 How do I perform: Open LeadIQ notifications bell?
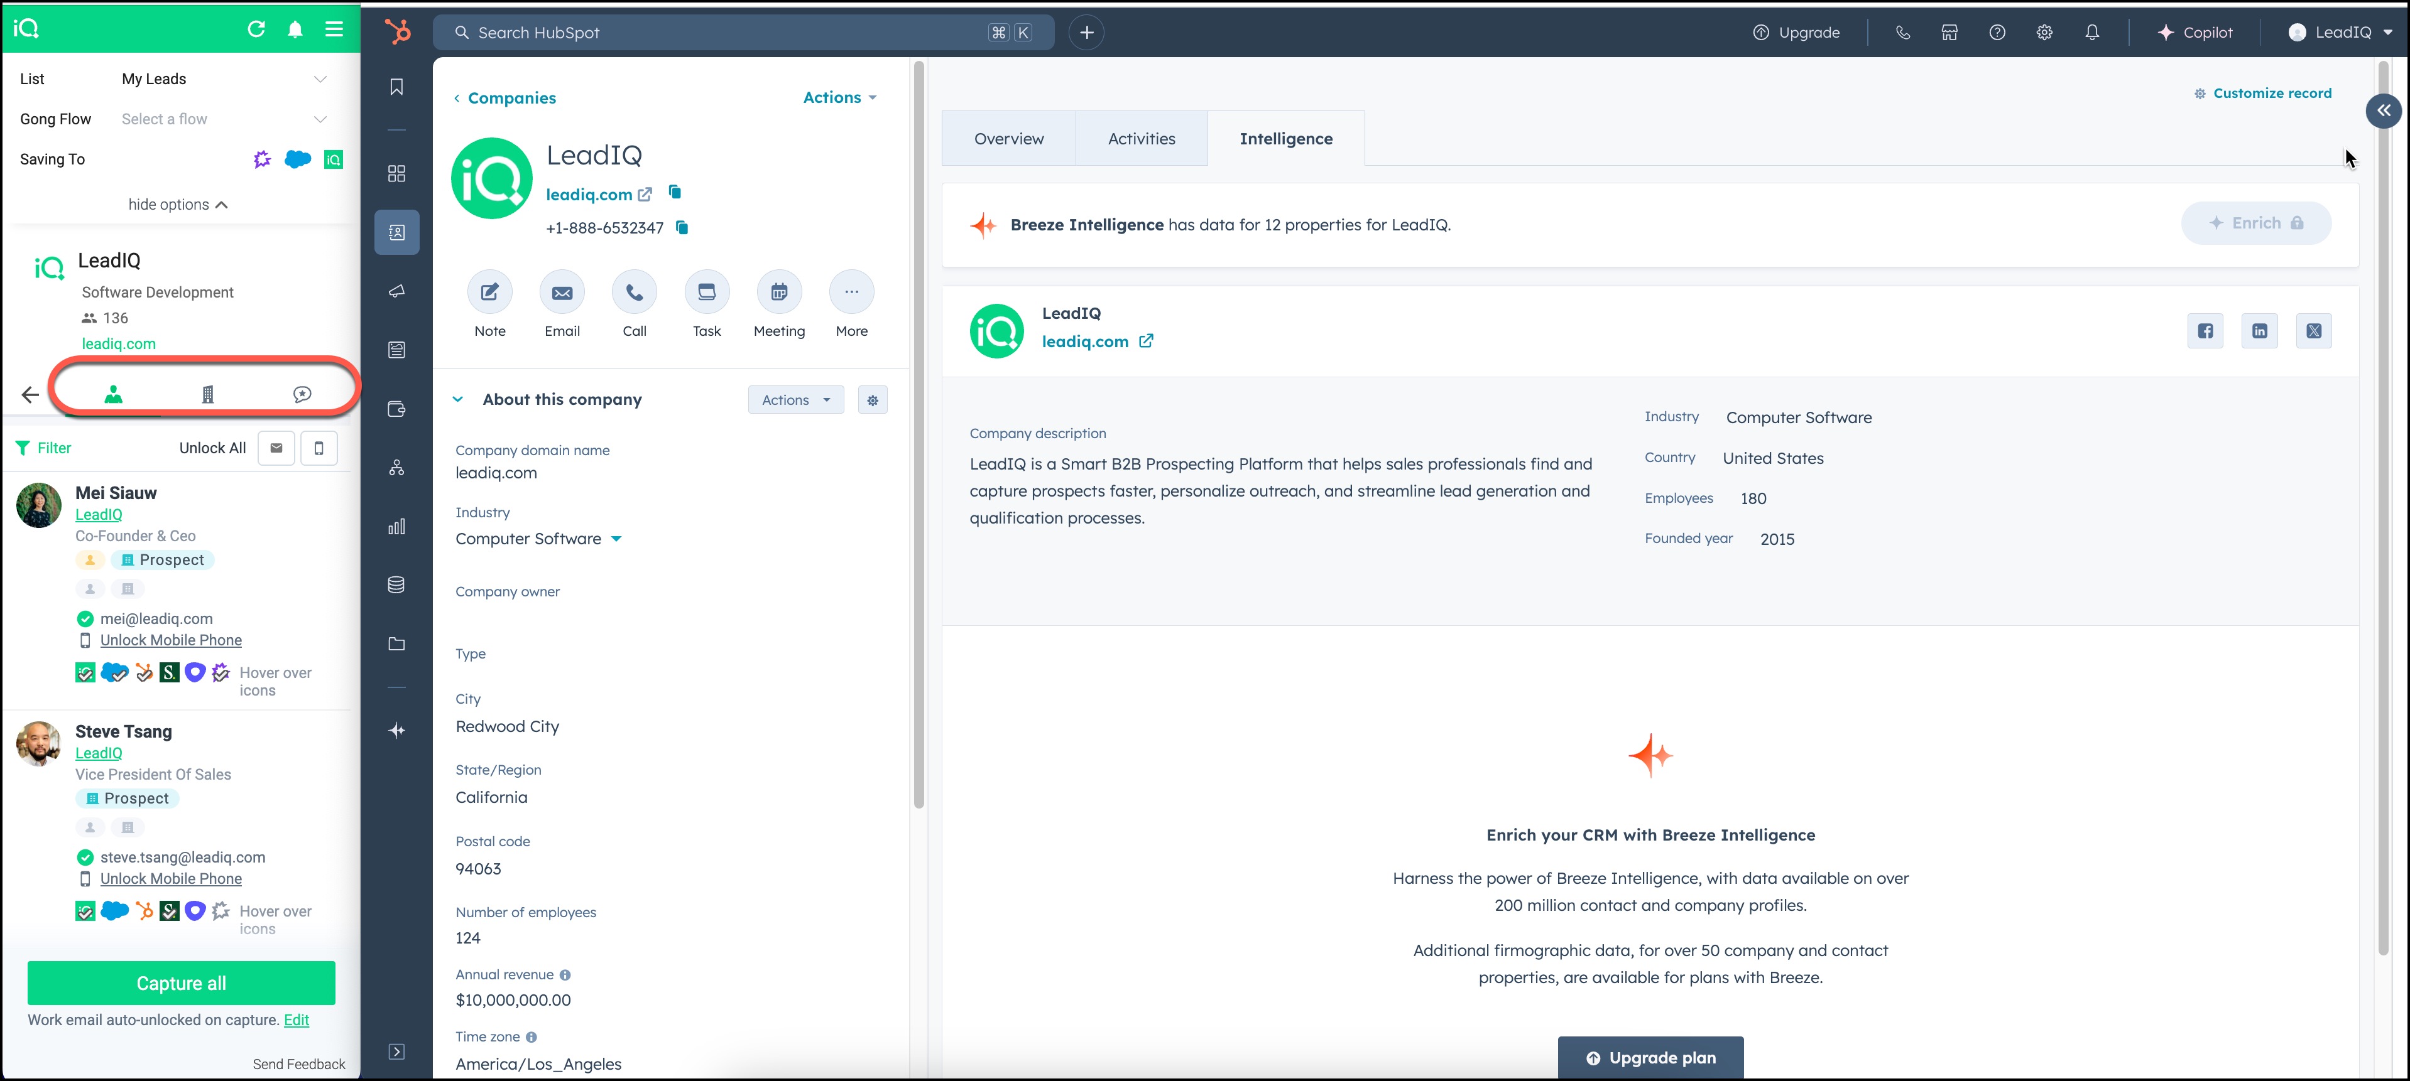(296, 29)
